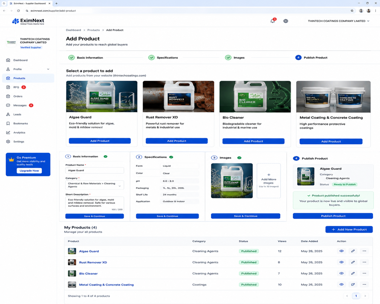The height and width of the screenshot is (304, 380).
Task: Open Bio Cleaner link in table
Action: (x=88, y=274)
